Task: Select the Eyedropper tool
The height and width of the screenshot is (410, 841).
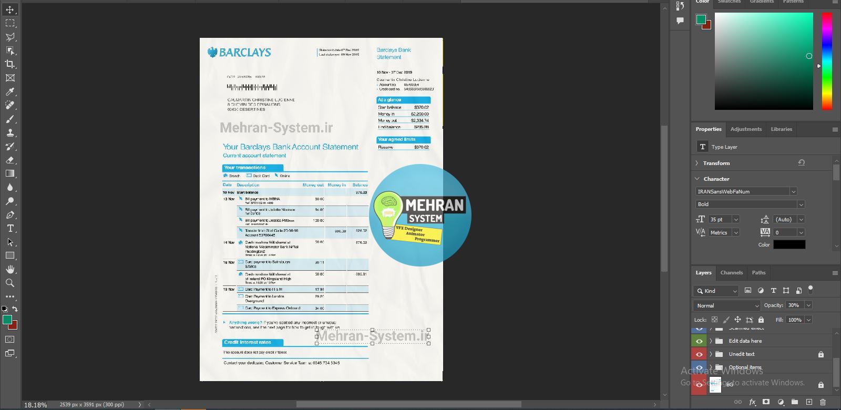Action: (x=10, y=91)
